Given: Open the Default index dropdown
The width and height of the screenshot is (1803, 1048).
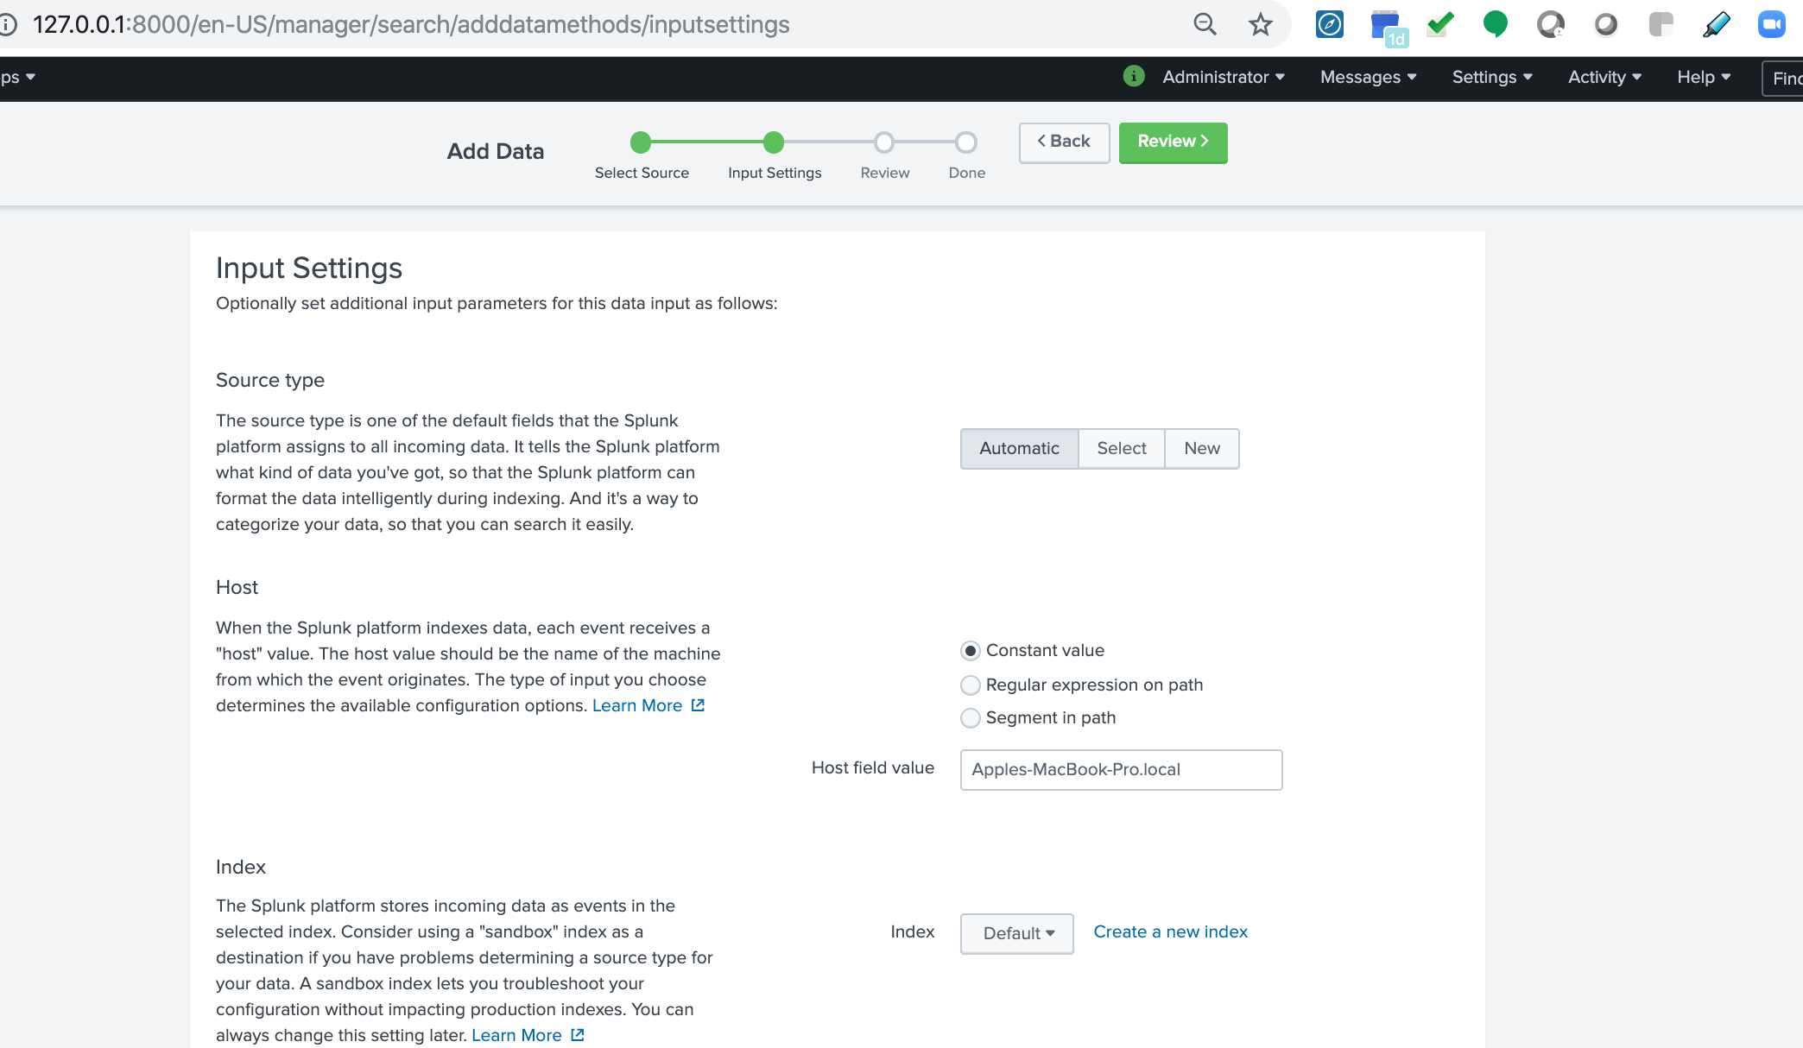Looking at the screenshot, I should (x=1016, y=933).
